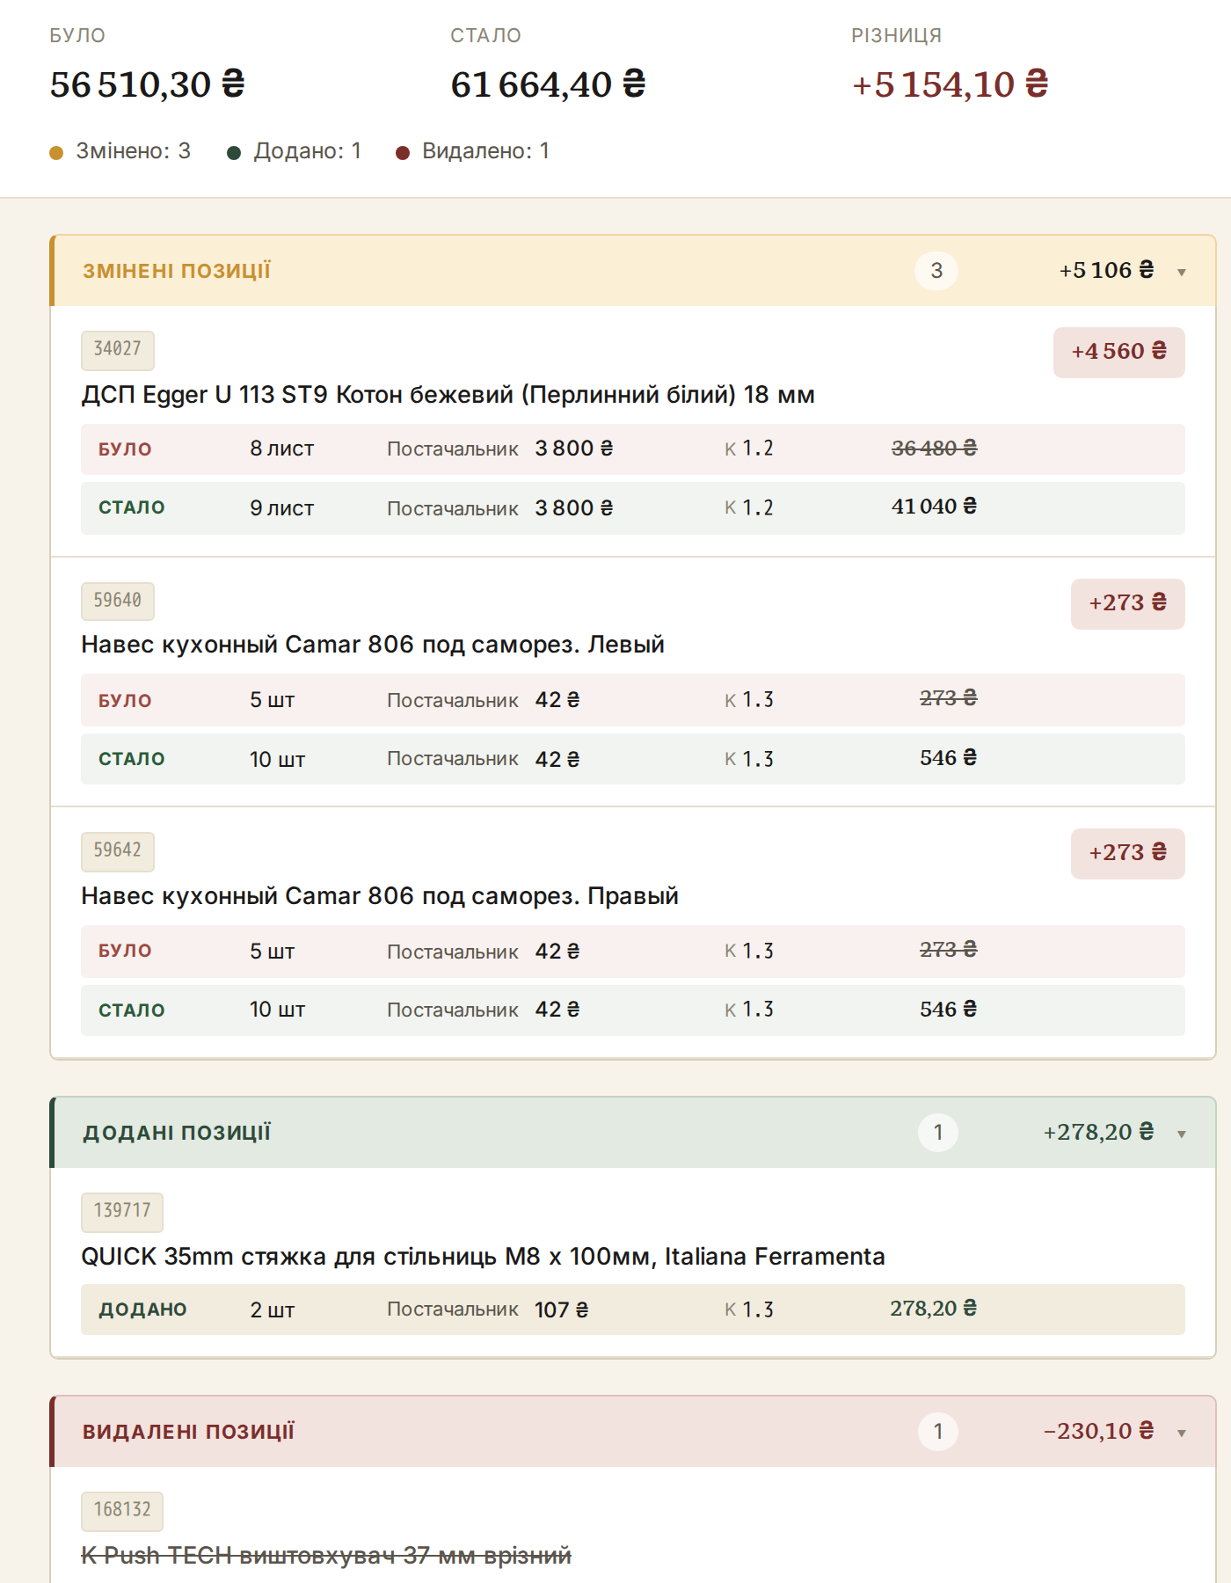Click the 8 лист quantity in БУЛО row
1231x1583 pixels.
(281, 449)
